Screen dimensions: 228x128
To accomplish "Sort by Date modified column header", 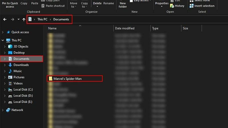I will [x=125, y=28].
